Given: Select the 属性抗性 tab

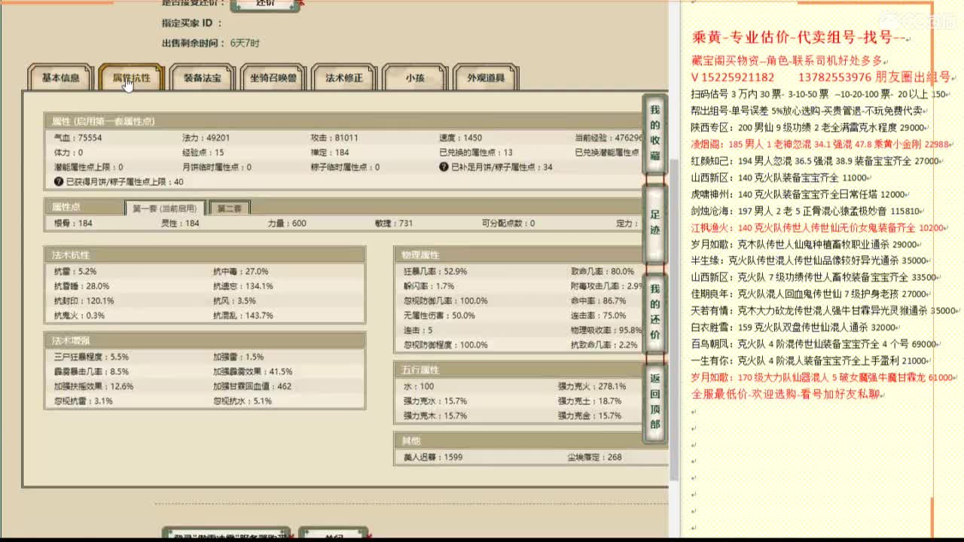Looking at the screenshot, I should point(131,78).
